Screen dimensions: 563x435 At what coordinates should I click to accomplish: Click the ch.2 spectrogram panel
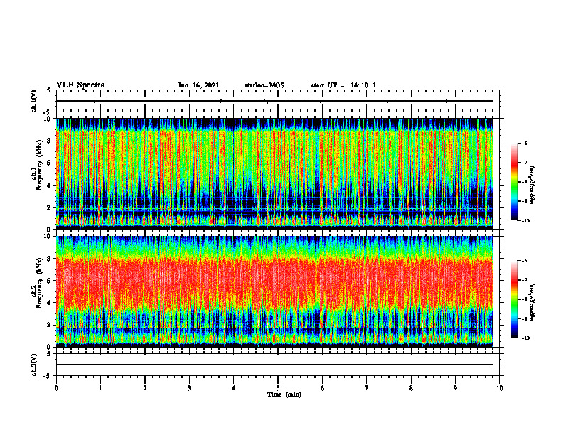click(x=274, y=291)
